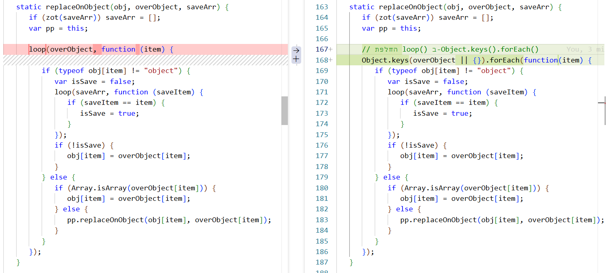Click 'isSave = true' on line 173
606x273 pixels.
pos(442,114)
